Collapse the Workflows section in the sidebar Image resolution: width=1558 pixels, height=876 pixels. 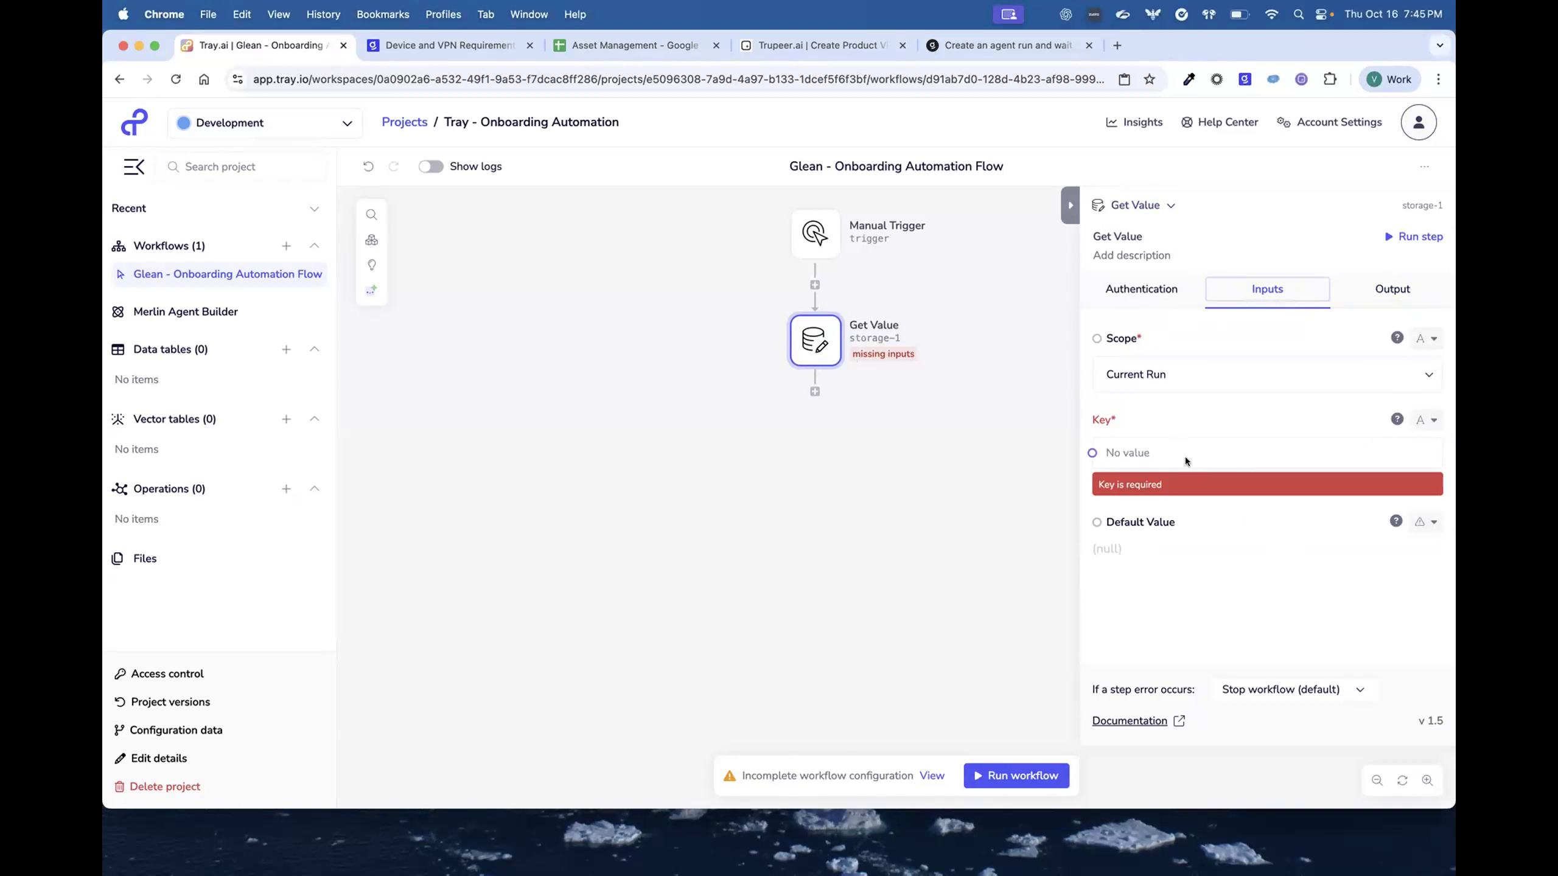click(314, 246)
